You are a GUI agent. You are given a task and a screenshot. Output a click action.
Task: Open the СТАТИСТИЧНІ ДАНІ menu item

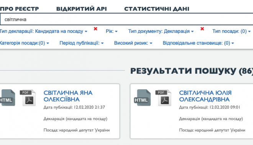(157, 9)
